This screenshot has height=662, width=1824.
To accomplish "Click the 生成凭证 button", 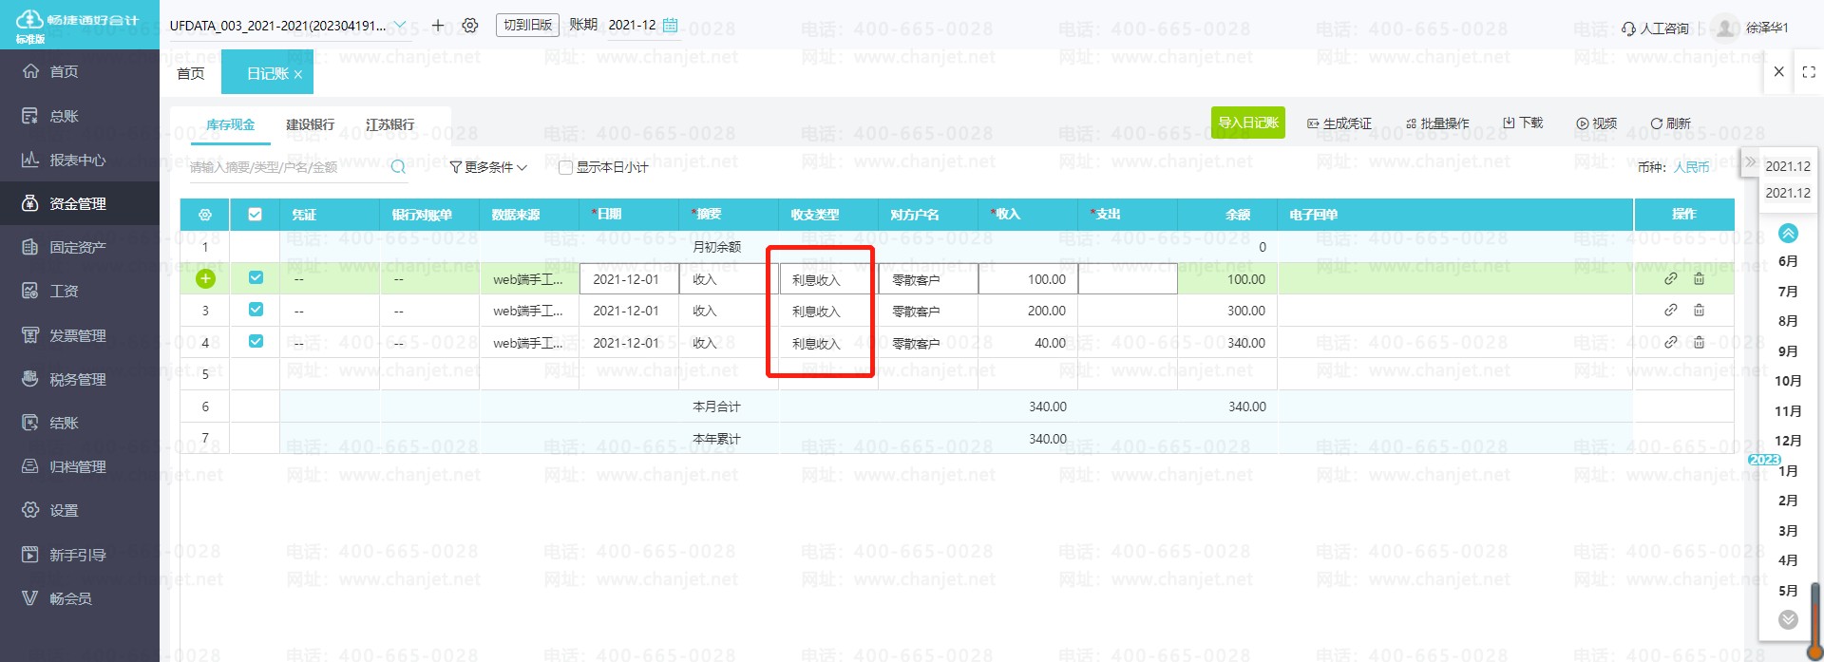I will point(1339,123).
